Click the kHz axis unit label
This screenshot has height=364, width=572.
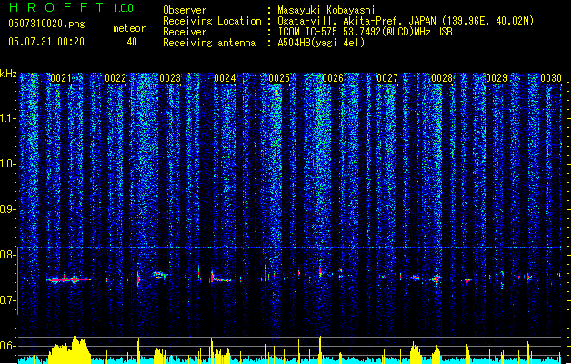click(8, 74)
